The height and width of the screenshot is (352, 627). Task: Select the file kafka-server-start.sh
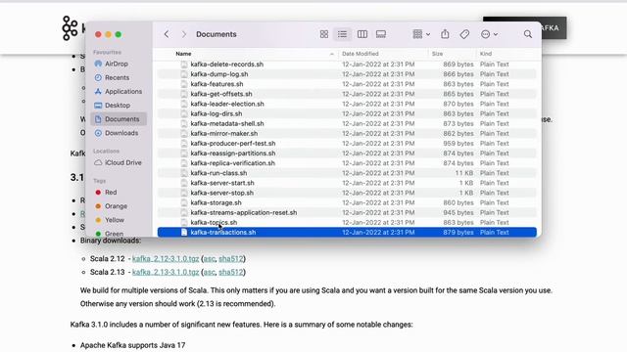222,183
